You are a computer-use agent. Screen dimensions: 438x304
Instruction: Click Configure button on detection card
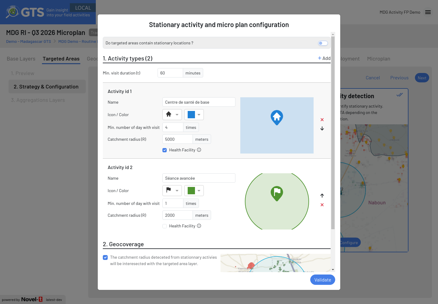click(x=350, y=243)
